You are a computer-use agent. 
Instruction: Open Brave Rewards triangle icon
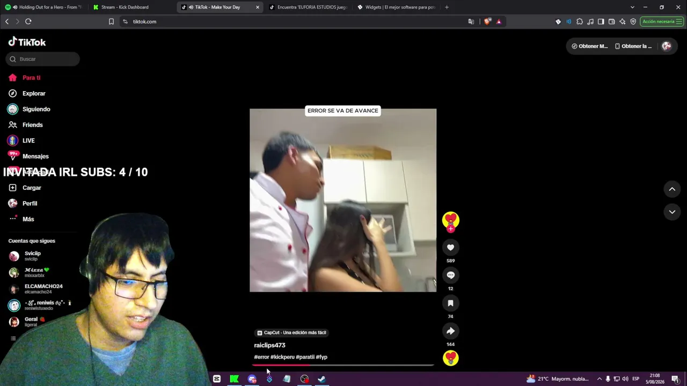(499, 21)
